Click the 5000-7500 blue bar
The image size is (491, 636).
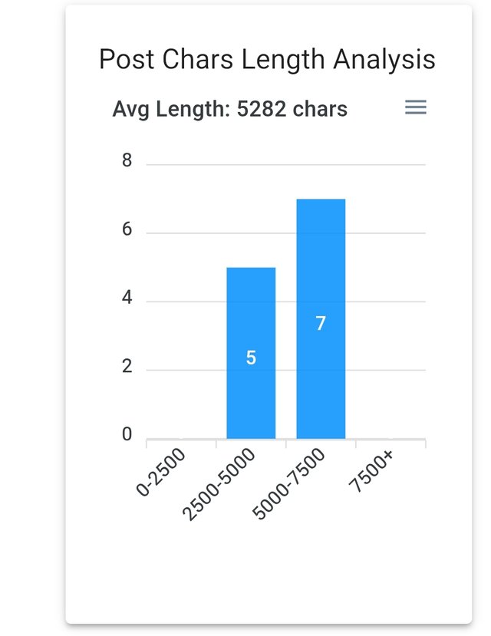pos(321,319)
